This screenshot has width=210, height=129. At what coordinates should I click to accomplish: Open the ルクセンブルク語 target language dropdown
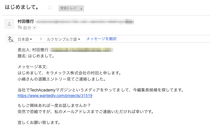click(63, 39)
